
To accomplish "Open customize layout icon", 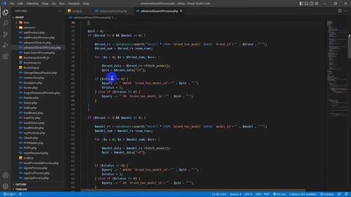I will coord(316,3).
